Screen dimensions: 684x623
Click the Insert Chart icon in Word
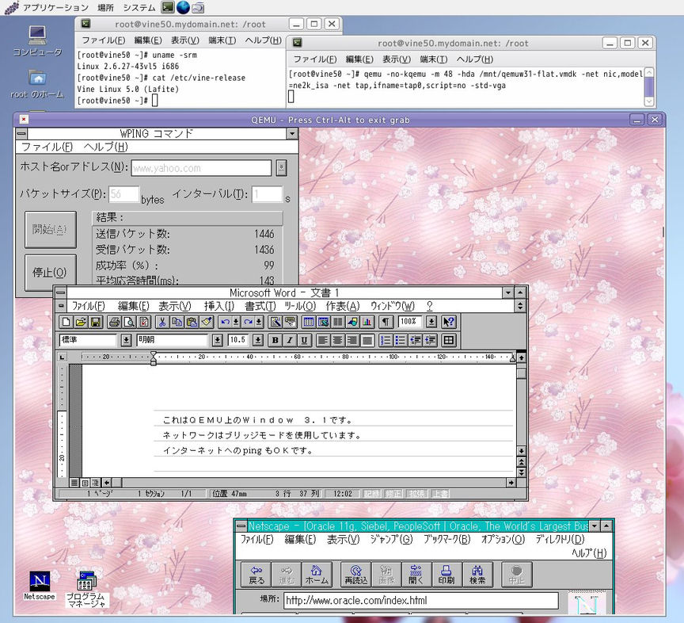pyautogui.click(x=367, y=322)
